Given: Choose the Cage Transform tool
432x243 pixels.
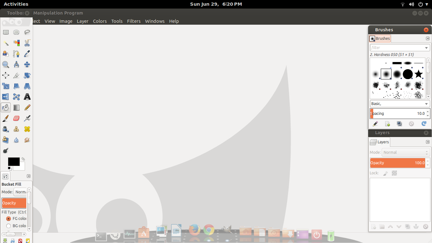Looking at the screenshot, I should coord(16,97).
